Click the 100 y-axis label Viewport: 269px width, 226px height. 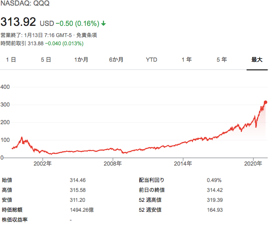tap(5, 140)
